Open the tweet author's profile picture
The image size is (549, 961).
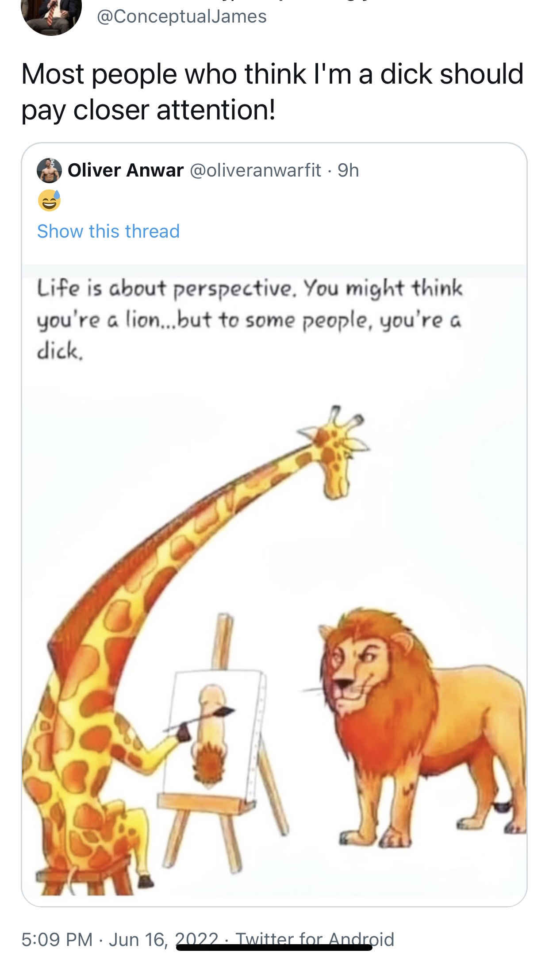(51, 15)
